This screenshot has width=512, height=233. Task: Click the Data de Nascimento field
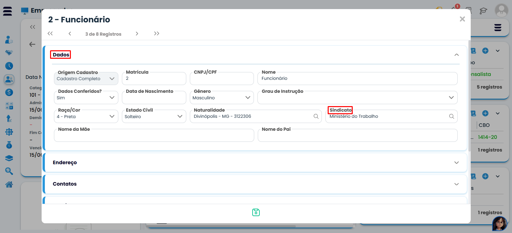(154, 98)
